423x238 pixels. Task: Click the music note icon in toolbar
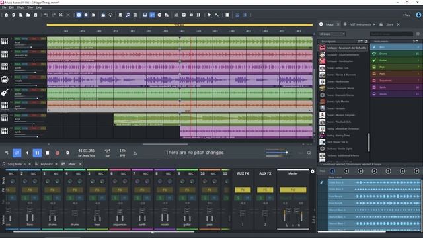[128, 15]
